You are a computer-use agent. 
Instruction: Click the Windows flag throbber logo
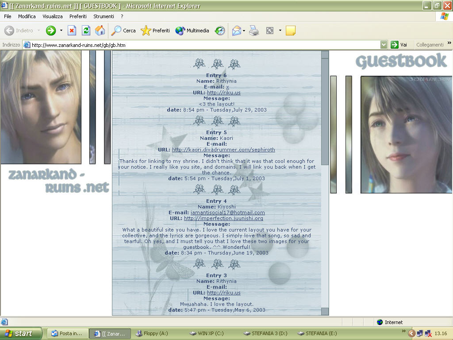pos(444,16)
